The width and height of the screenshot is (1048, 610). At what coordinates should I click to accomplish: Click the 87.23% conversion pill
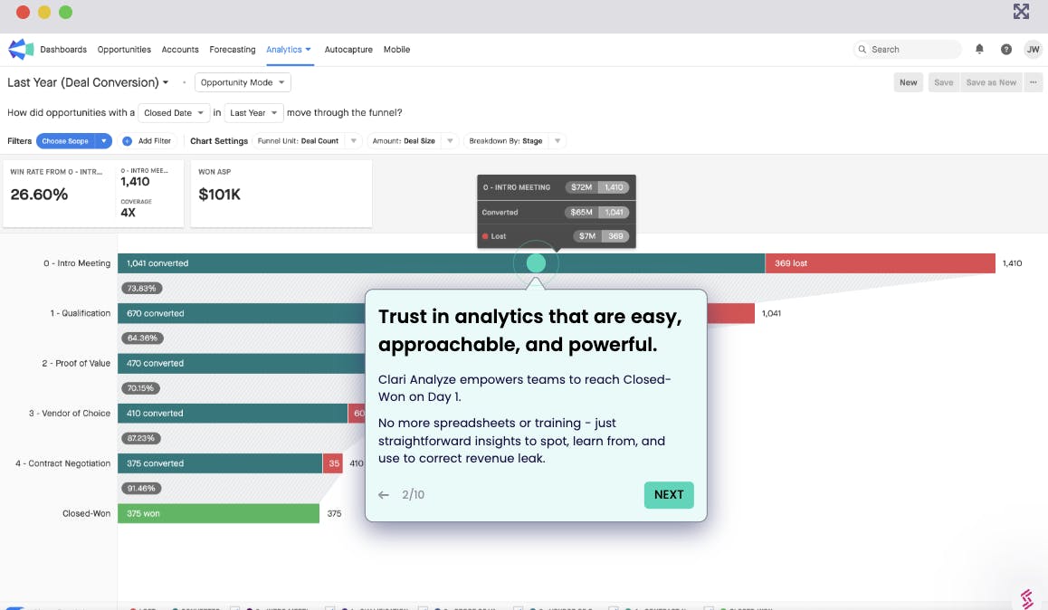coord(140,438)
